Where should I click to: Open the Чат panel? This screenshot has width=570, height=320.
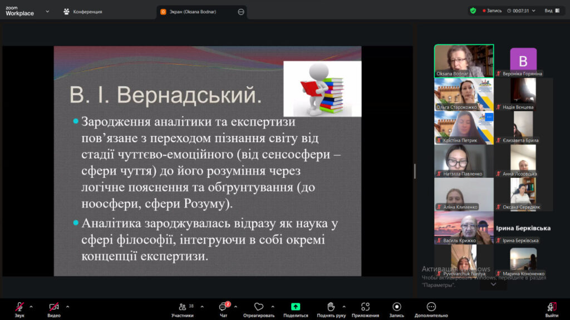223,307
